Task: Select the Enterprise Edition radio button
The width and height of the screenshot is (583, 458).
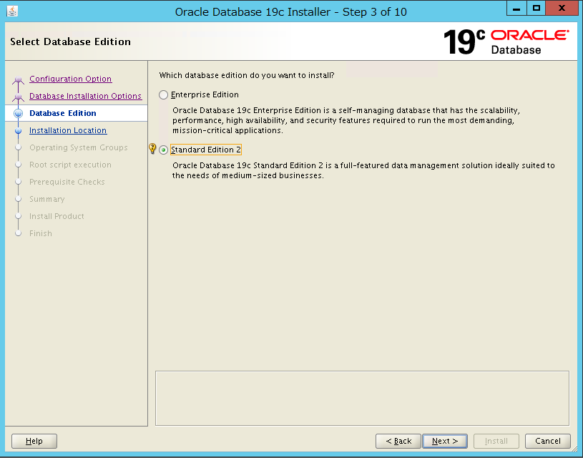Action: click(x=163, y=94)
